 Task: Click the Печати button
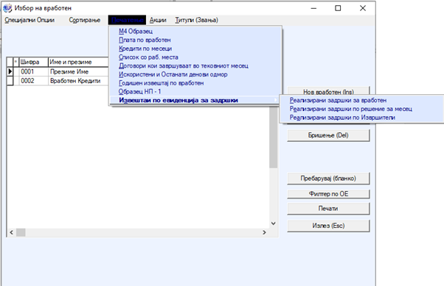(x=328, y=209)
